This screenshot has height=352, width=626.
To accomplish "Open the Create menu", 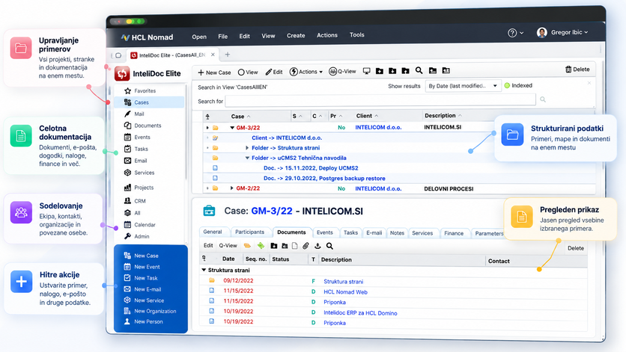I will pyautogui.click(x=296, y=35).
